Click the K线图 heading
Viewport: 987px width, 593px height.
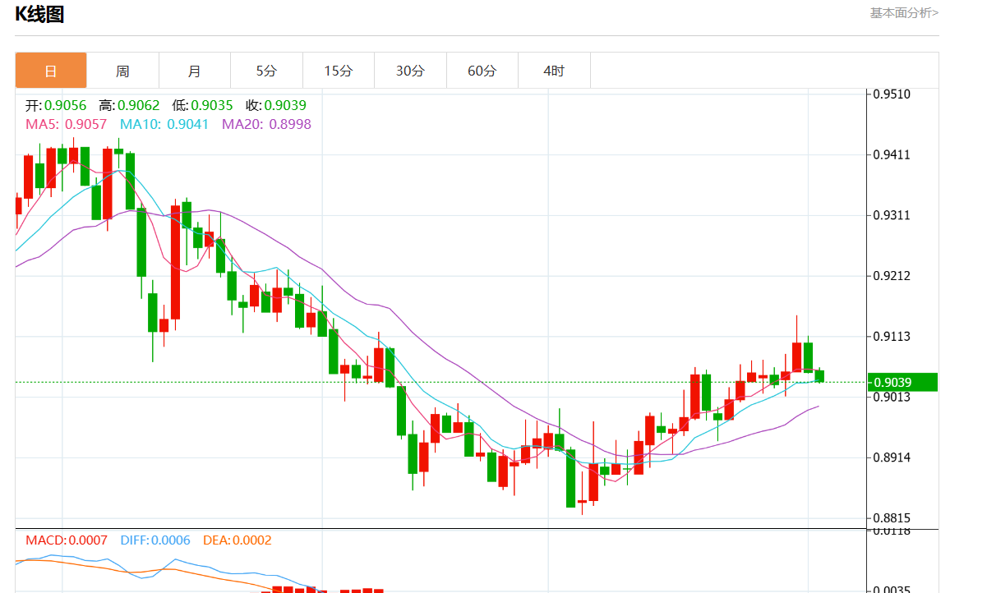click(39, 14)
